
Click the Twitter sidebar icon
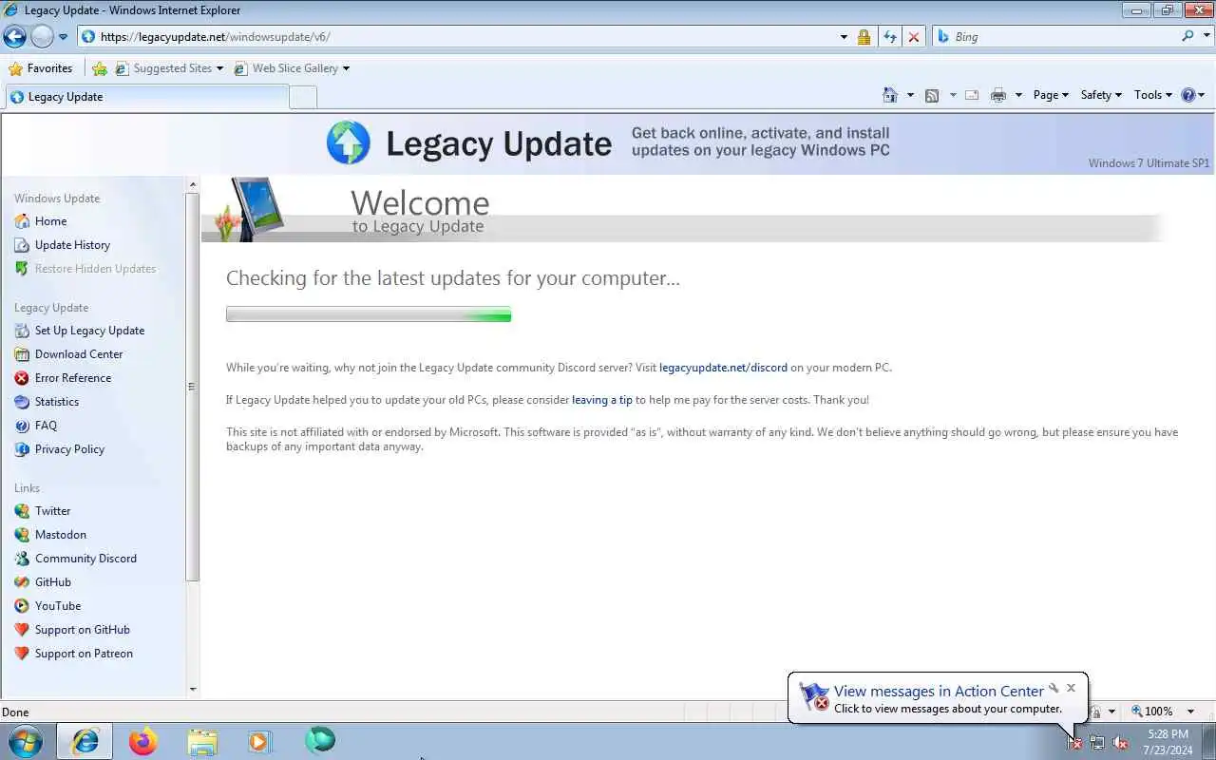click(22, 511)
